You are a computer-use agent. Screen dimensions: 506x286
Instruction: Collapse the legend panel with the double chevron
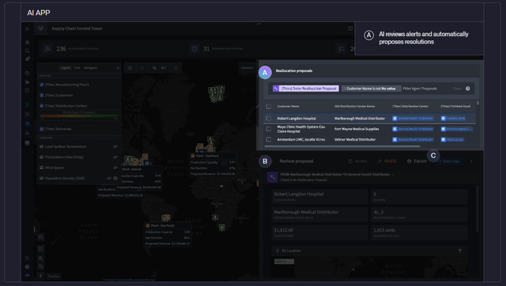pos(118,68)
